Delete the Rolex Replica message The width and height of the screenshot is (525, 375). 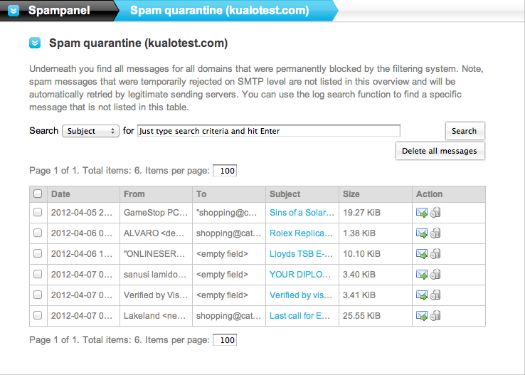click(435, 233)
